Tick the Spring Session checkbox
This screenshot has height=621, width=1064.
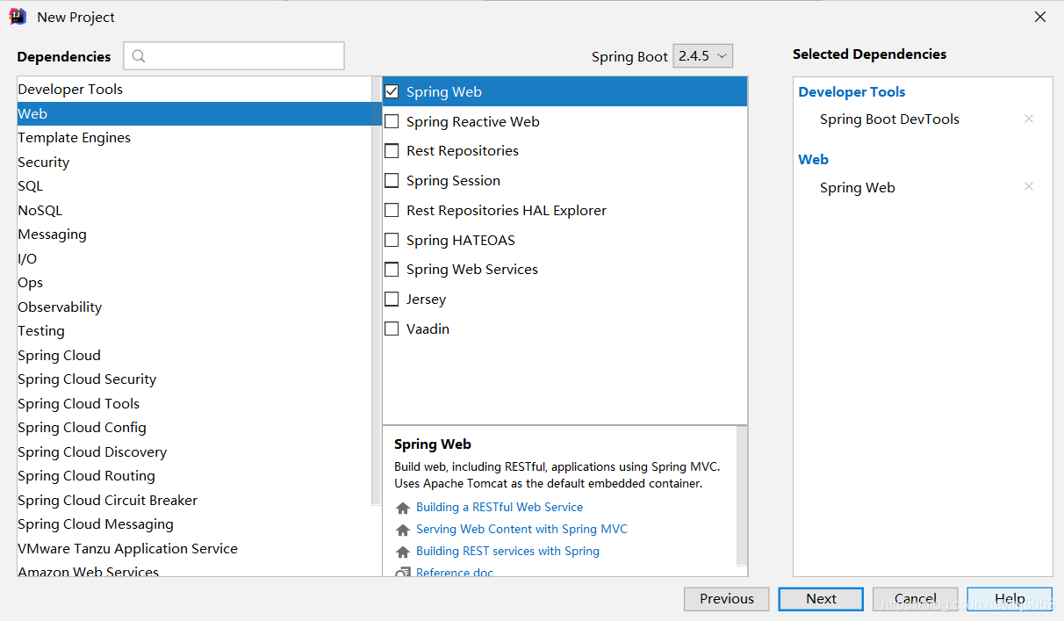point(392,180)
